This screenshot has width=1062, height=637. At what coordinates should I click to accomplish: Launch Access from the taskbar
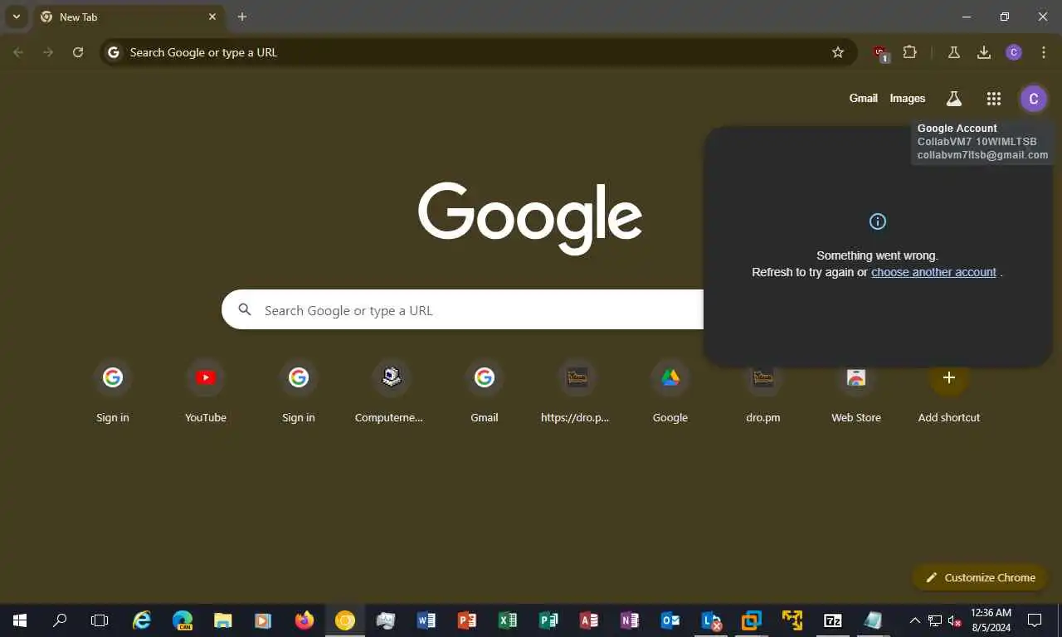click(x=588, y=620)
